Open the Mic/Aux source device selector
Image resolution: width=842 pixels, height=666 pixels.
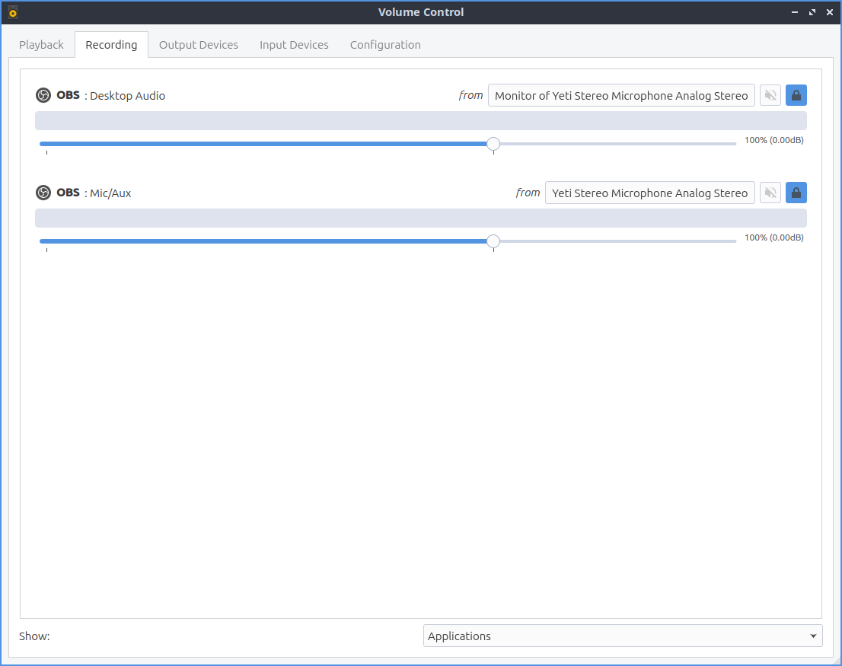coord(649,193)
